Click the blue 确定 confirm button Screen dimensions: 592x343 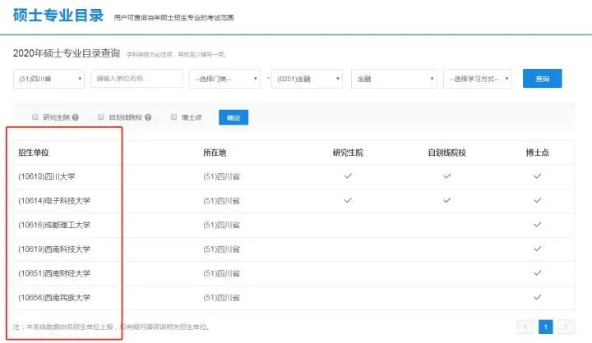pyautogui.click(x=234, y=117)
